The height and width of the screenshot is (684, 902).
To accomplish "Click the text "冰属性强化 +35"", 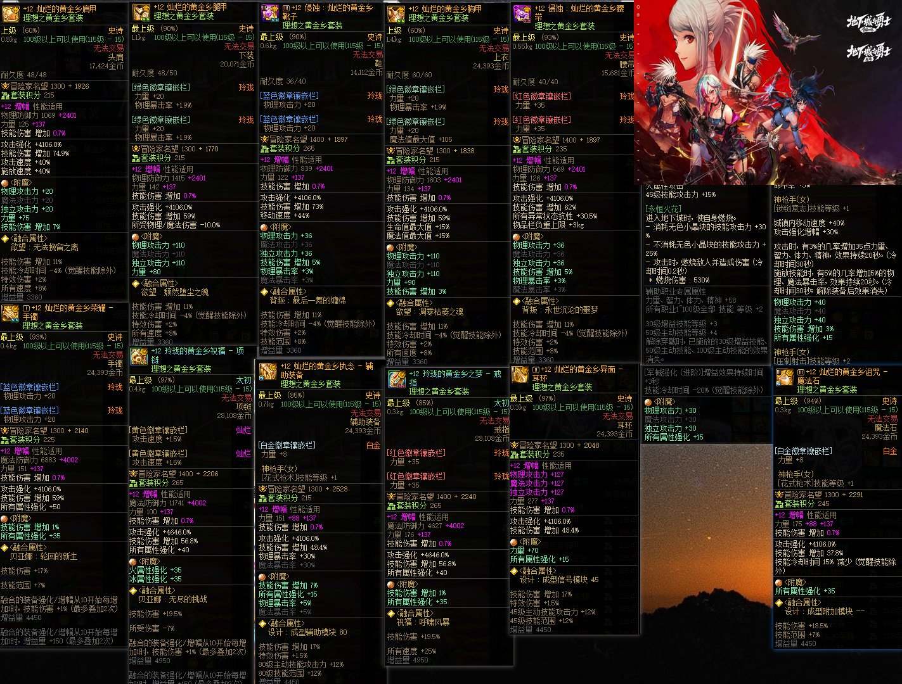I will tap(155, 579).
